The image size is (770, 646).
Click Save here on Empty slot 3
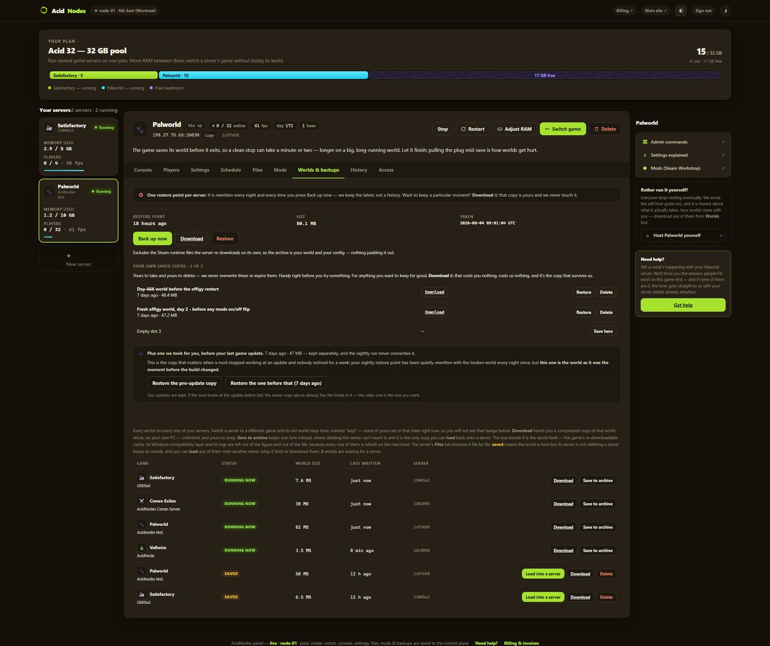click(603, 331)
